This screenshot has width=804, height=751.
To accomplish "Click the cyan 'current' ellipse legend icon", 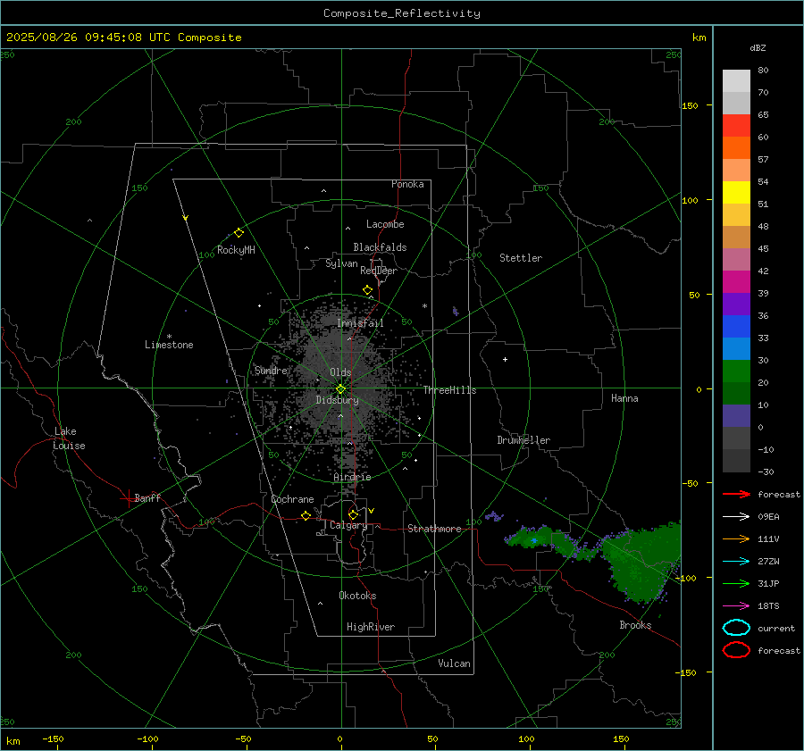I will [x=736, y=628].
